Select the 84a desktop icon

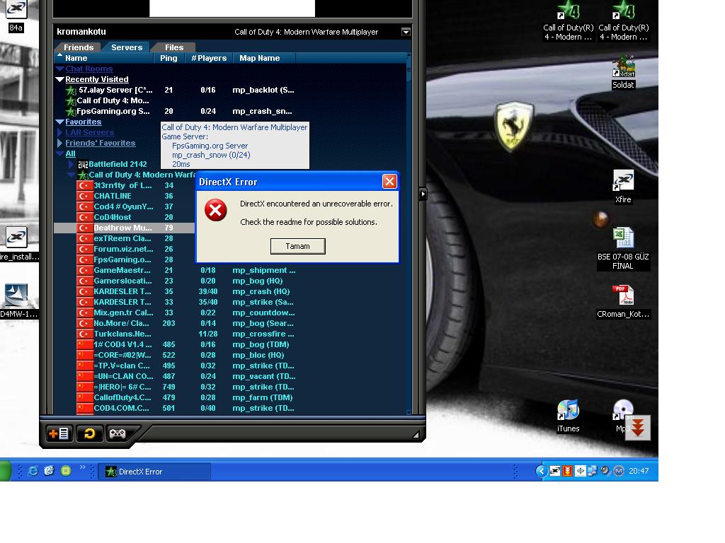coord(16,16)
